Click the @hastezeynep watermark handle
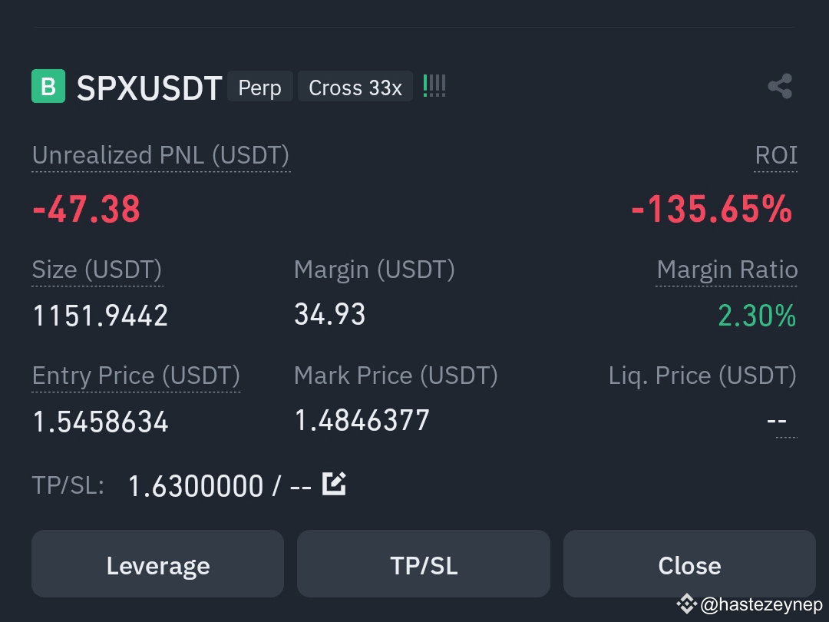 tap(761, 604)
